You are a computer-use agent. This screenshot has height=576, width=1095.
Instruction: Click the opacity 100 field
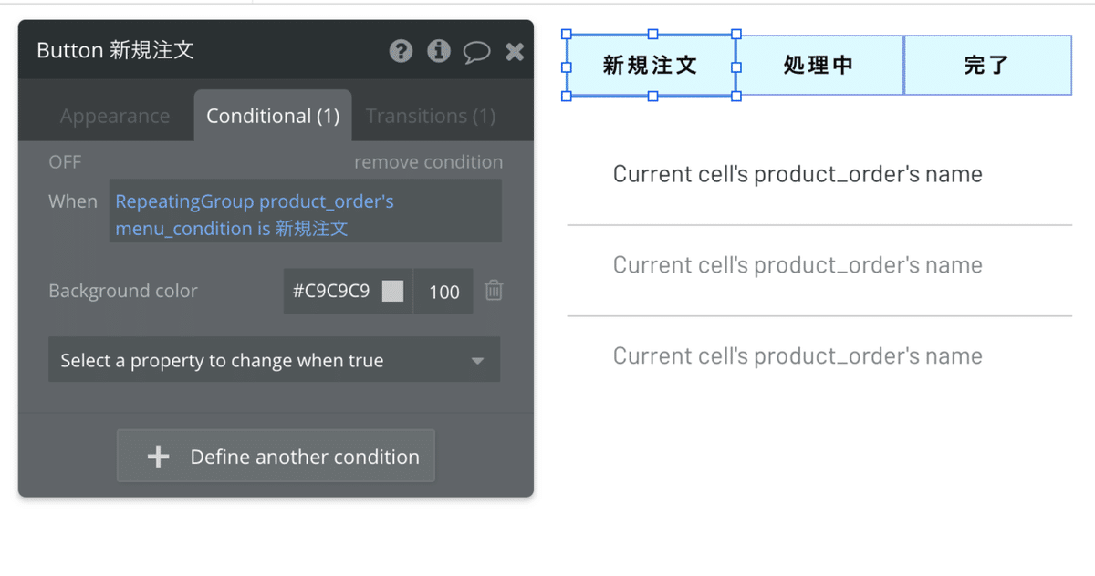point(443,292)
